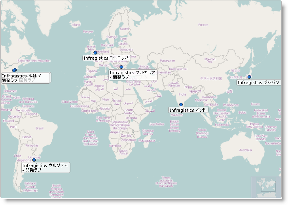Select the blue marker above Infragistics インド
Screen dimensions: 288x205
point(181,105)
